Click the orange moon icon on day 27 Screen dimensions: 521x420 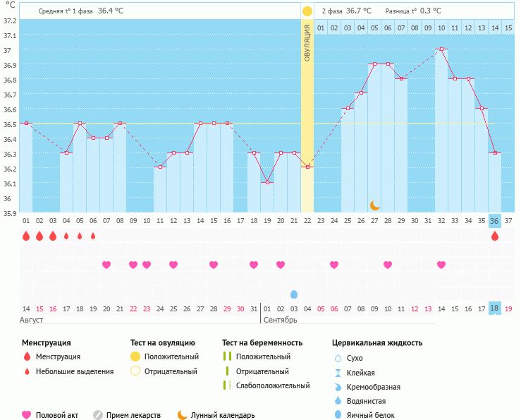(375, 205)
